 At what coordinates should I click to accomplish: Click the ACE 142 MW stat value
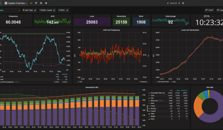pyautogui.click(x=52, y=22)
